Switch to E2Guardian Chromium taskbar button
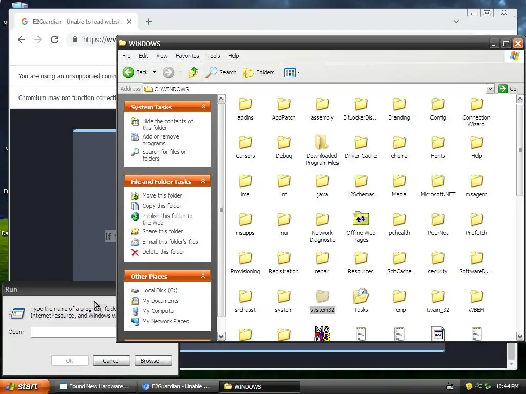This screenshot has width=526, height=394. point(177,386)
